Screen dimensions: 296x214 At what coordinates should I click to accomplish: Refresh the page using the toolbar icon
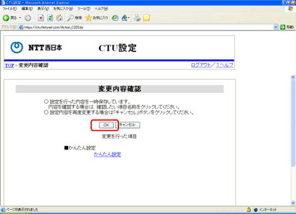pos(50,18)
